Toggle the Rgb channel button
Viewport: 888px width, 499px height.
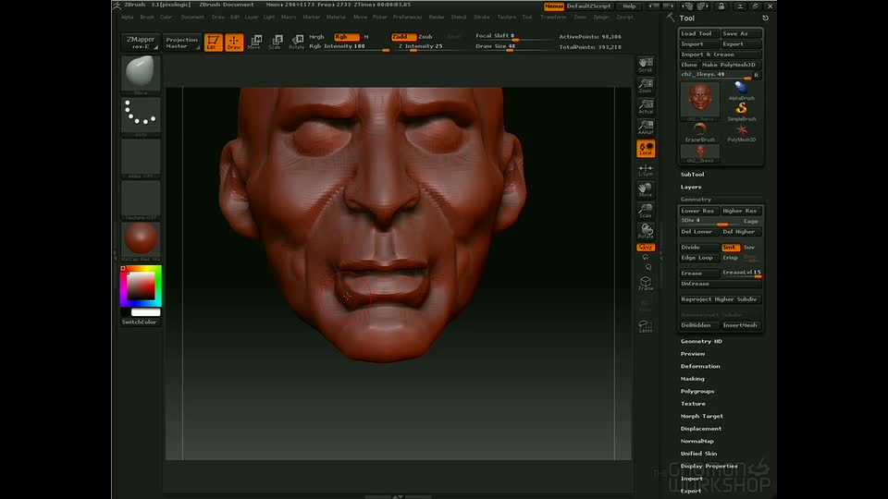click(346, 37)
